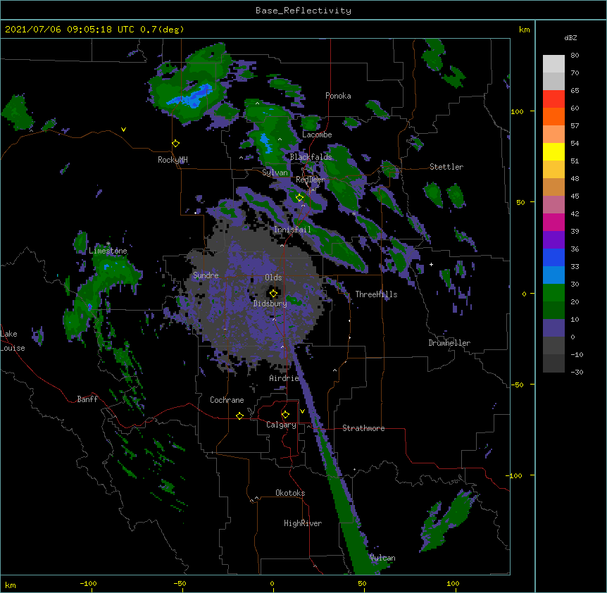Screen dimensions: 607x593
Task: Click the yellow marker south of RedDeer
Action: pyautogui.click(x=299, y=198)
